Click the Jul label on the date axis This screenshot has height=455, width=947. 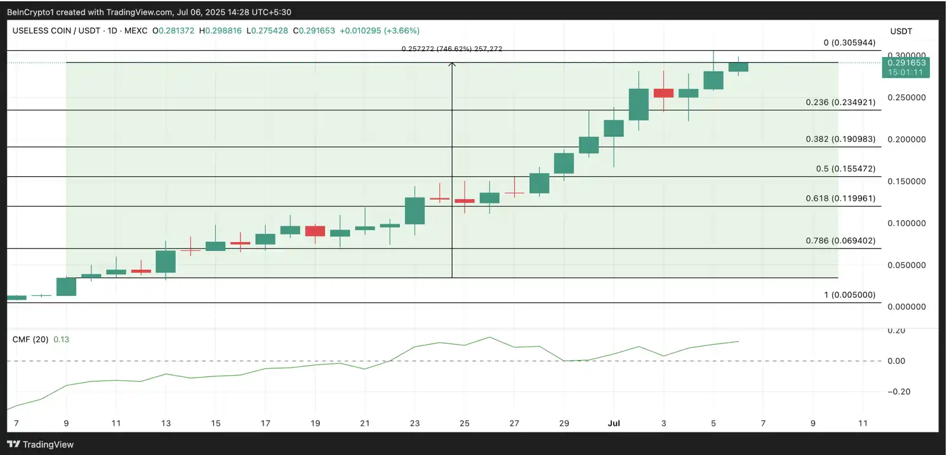[x=614, y=423]
